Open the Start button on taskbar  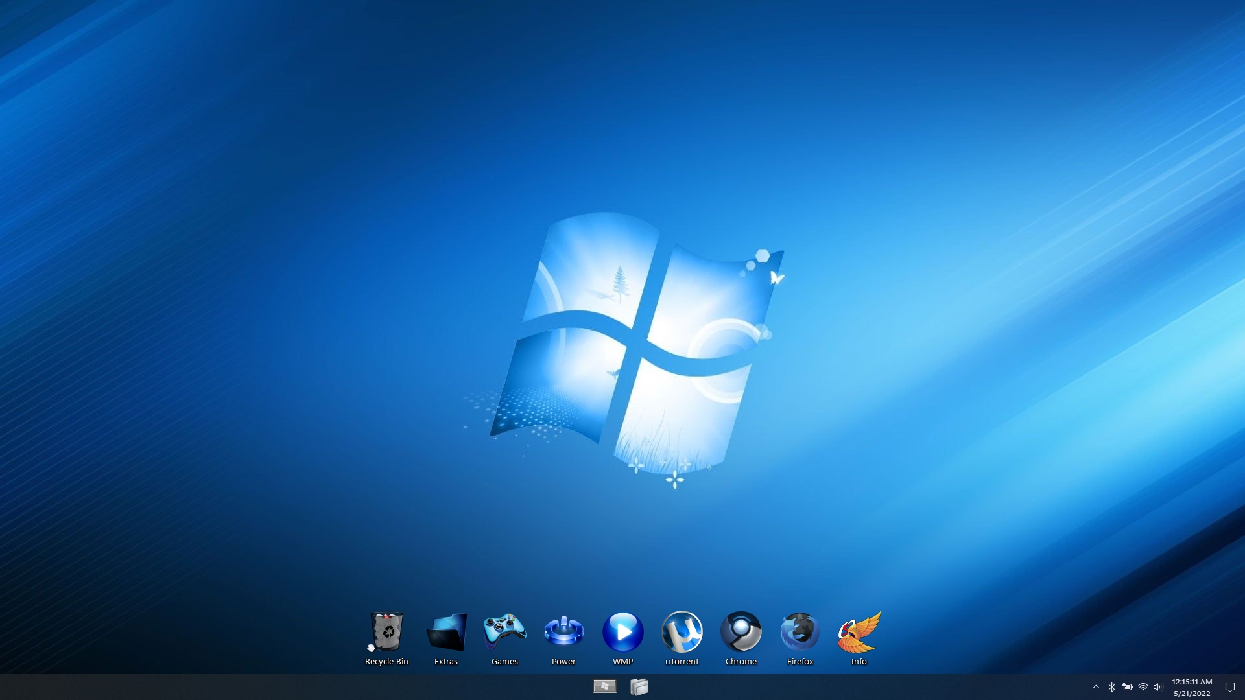(605, 686)
